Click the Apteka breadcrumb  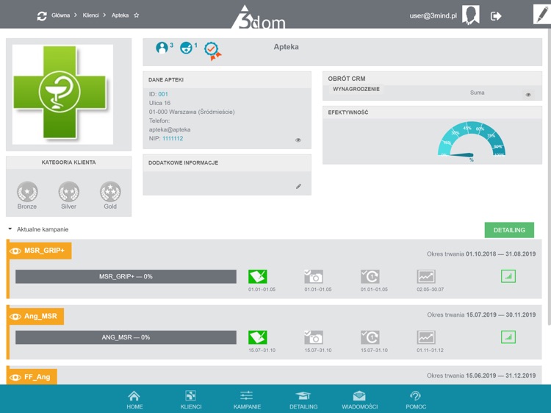120,15
